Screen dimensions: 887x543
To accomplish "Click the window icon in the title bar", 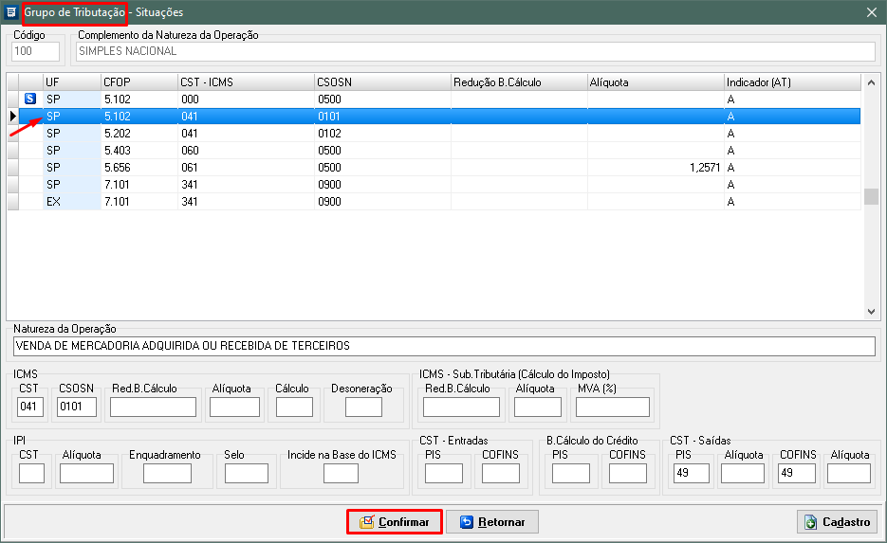I will (10, 12).
